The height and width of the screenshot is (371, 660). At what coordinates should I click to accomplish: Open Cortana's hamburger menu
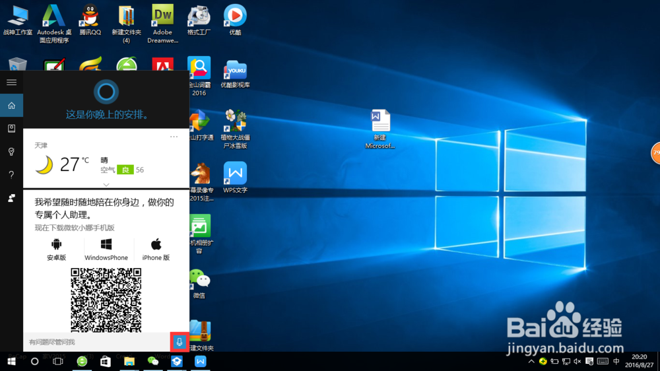(x=11, y=82)
